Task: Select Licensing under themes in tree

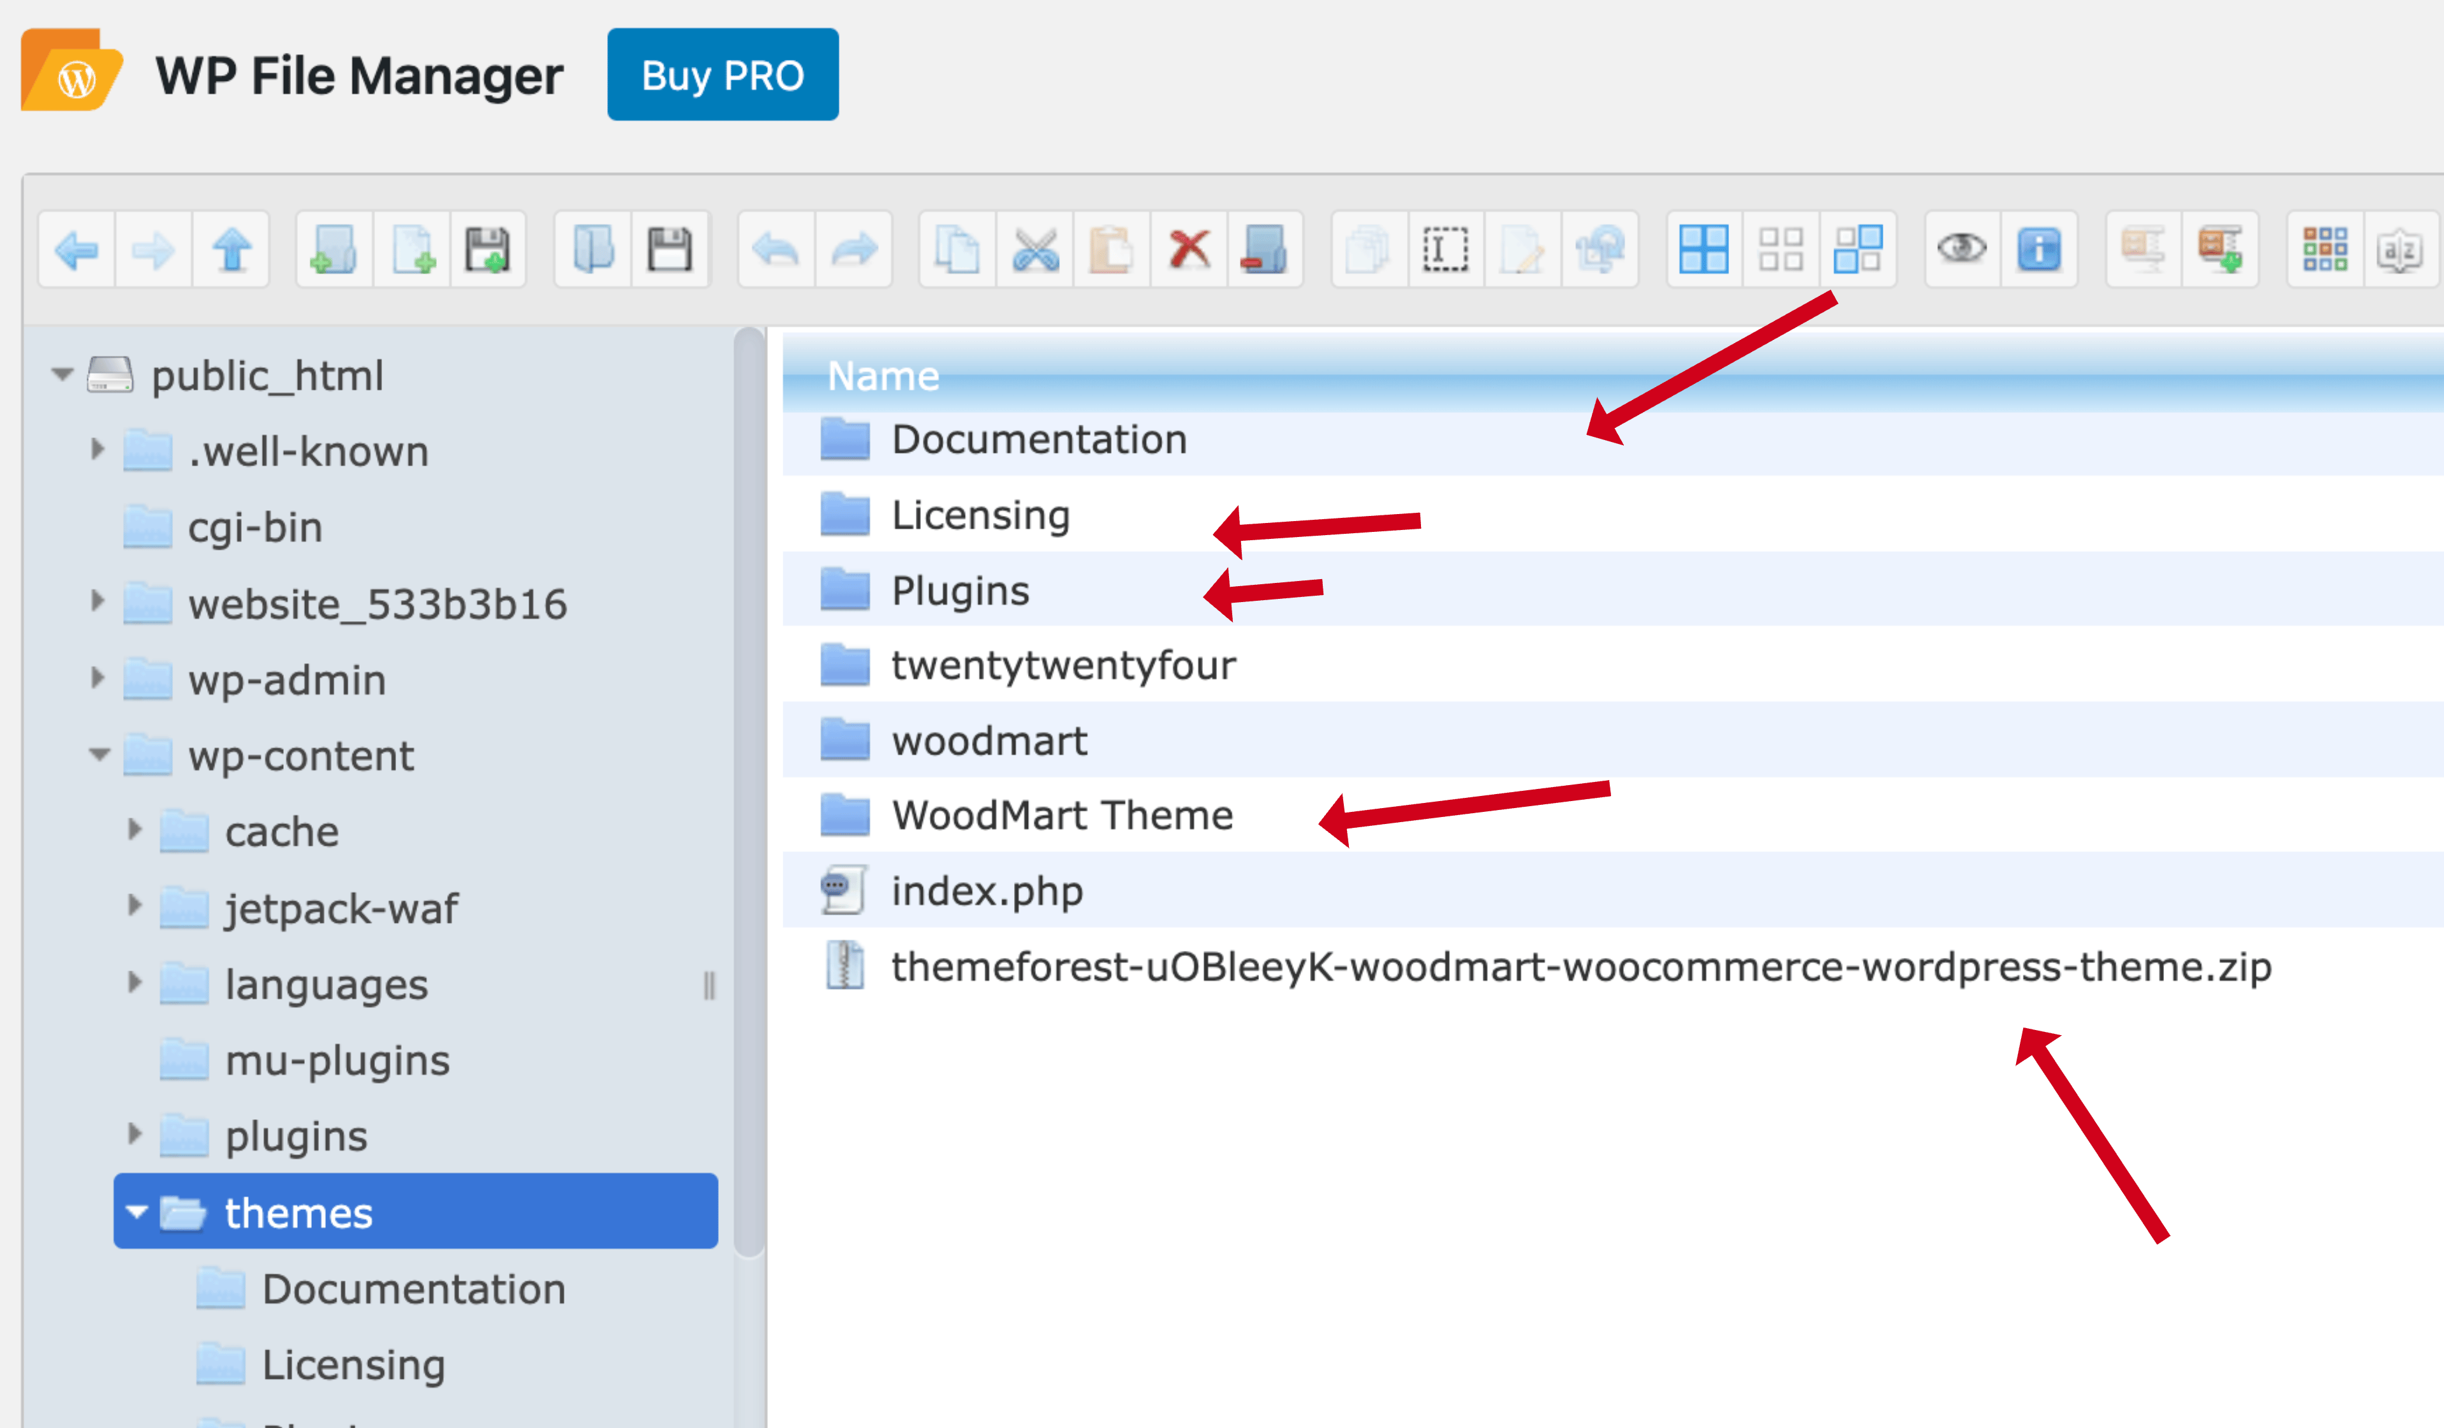Action: pos(354,1365)
